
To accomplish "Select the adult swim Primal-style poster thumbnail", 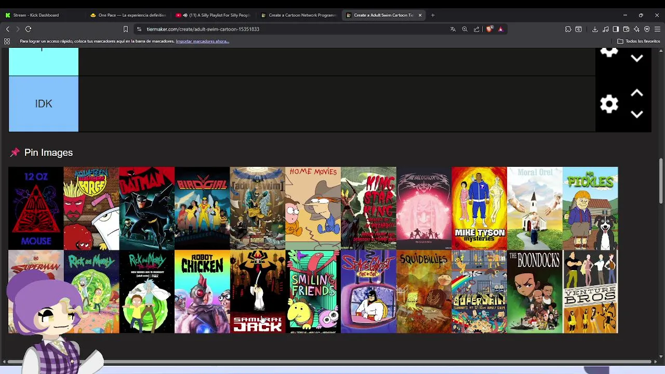I will click(x=258, y=208).
